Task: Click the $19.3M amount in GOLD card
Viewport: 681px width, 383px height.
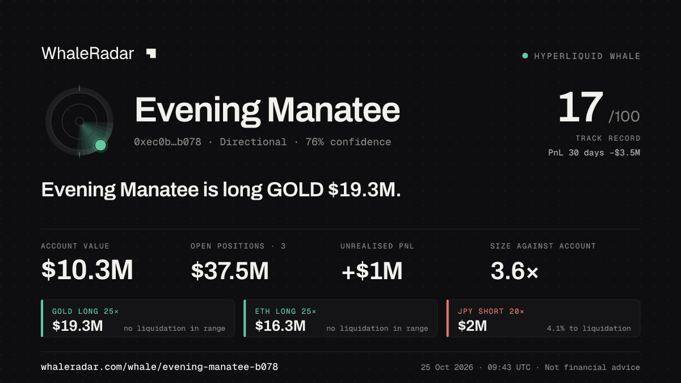Action: coord(78,326)
